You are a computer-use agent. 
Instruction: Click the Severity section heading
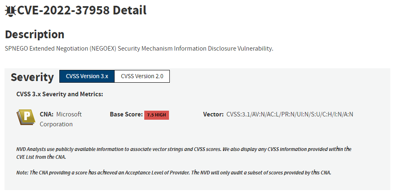[x=32, y=77]
